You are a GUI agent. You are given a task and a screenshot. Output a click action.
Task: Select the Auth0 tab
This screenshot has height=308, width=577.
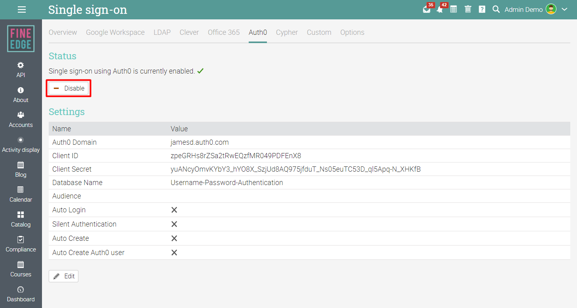pos(258,32)
